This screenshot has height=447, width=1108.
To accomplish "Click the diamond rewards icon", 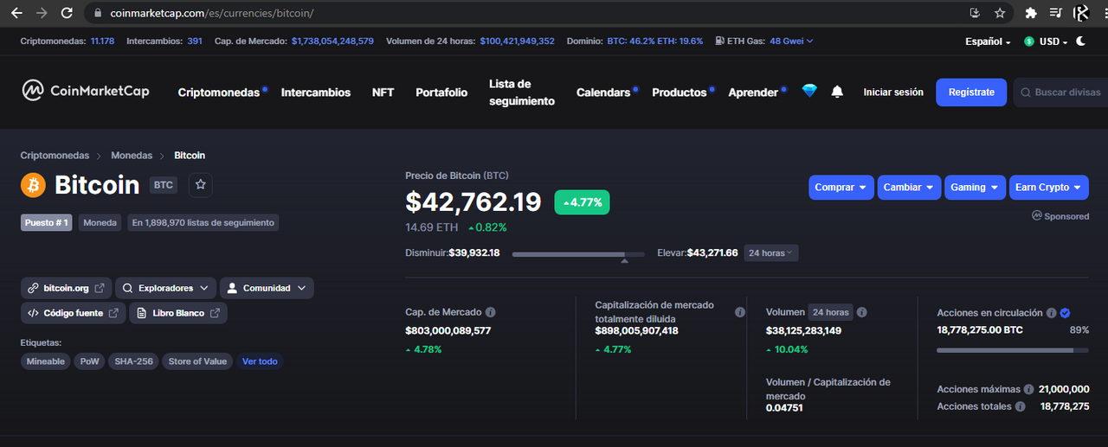I will point(809,91).
